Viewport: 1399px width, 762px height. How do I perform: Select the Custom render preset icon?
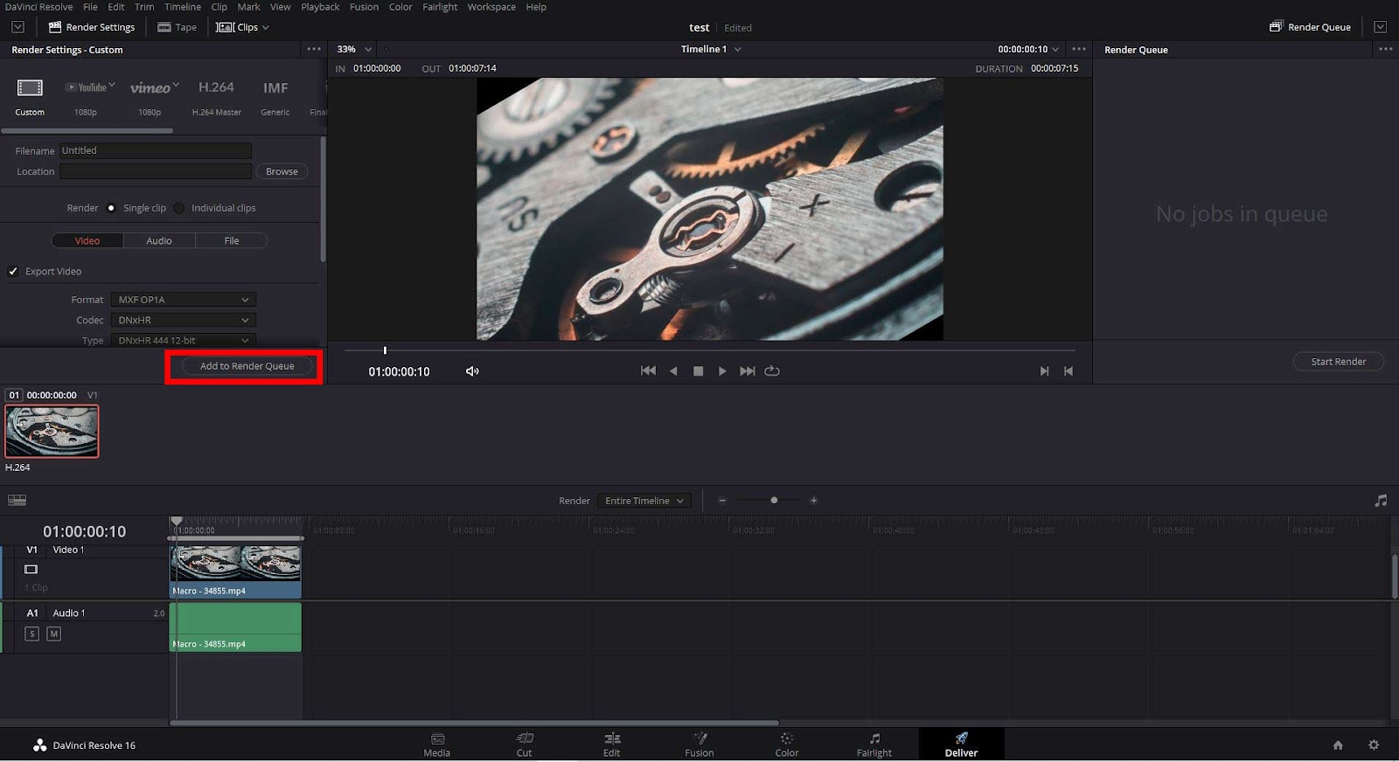point(30,87)
